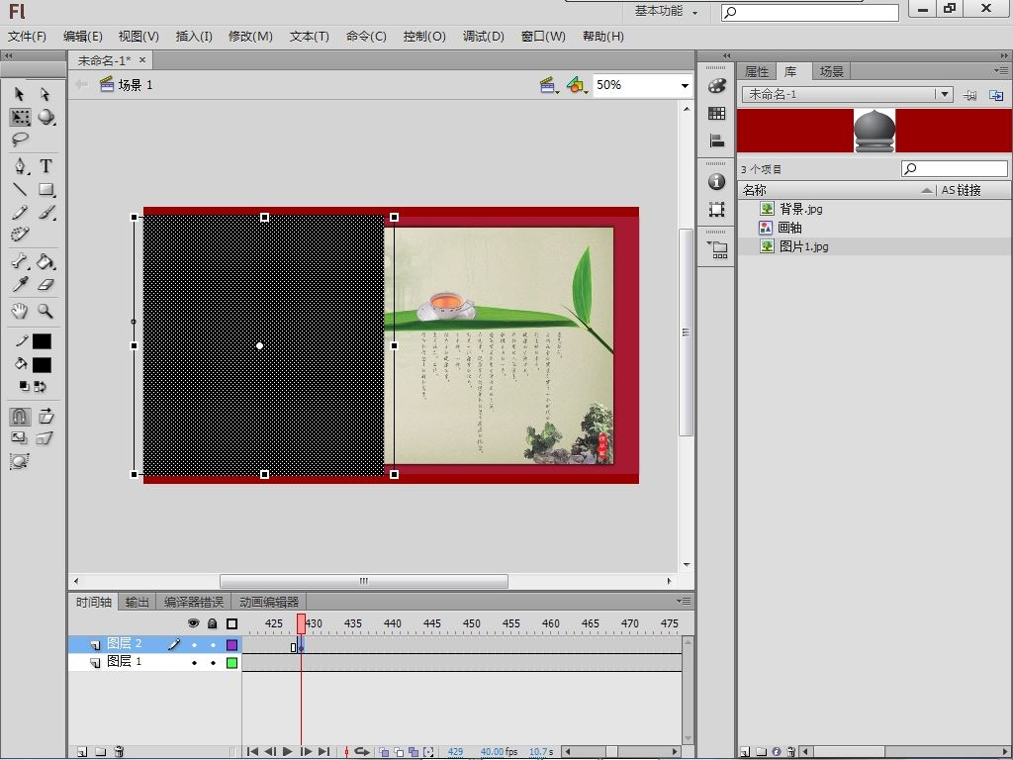Viewport: 1013px width, 760px height.
Task: Switch to the 动画编辑器 tab
Action: click(x=269, y=603)
